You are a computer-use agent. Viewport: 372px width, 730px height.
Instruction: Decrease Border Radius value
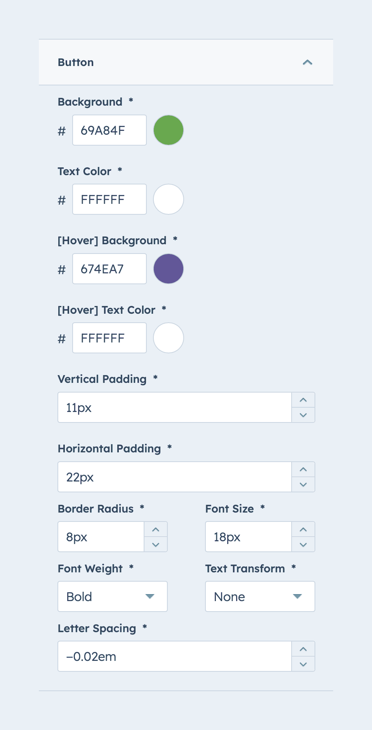point(156,544)
